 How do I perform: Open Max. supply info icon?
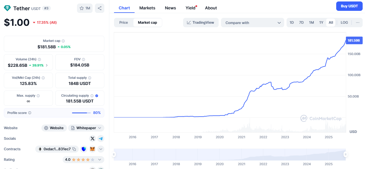point(38,96)
